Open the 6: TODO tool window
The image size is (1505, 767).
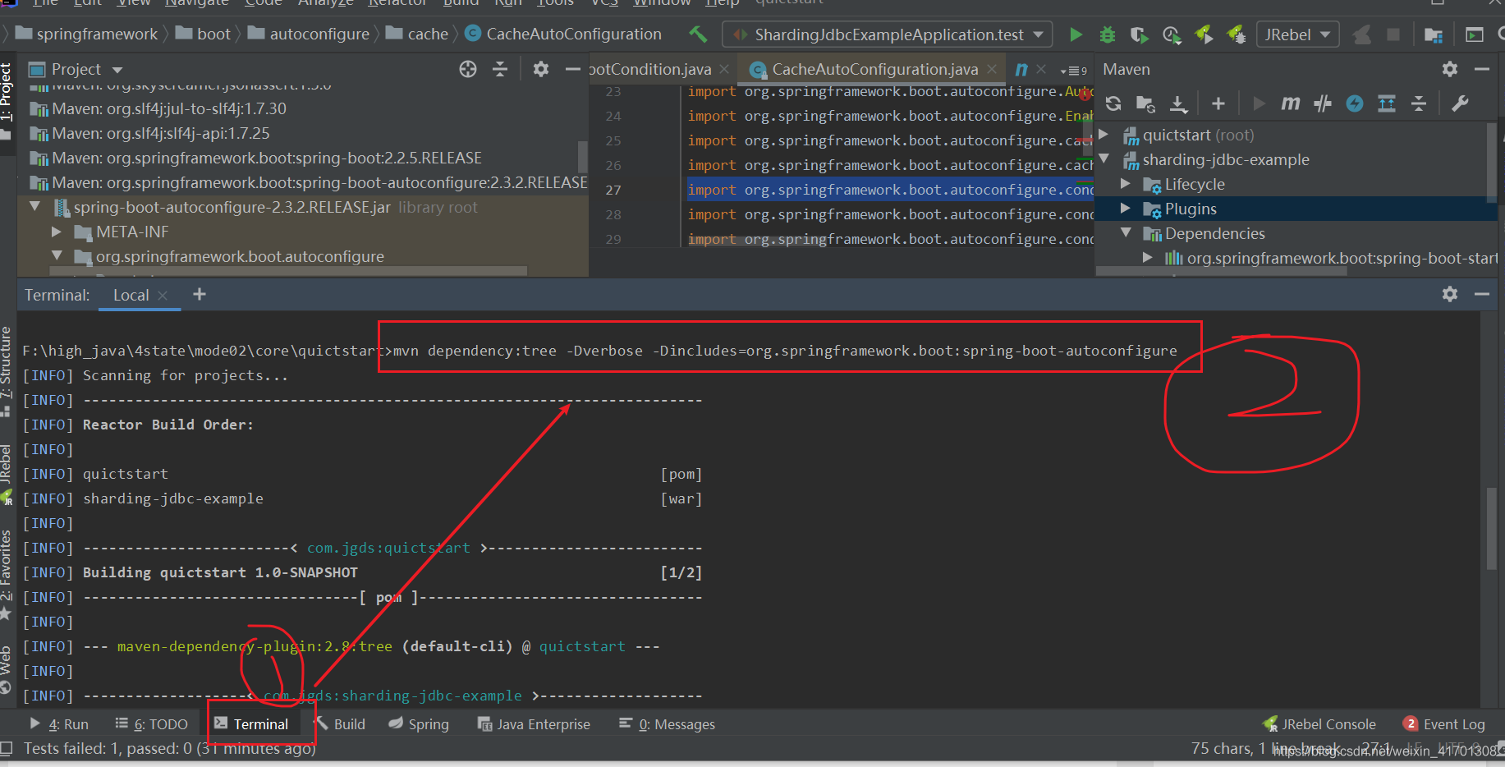pos(151,723)
